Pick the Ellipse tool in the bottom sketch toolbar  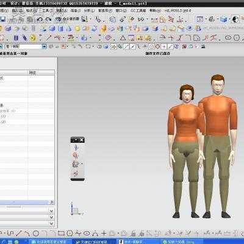pyautogui.click(x=87, y=233)
